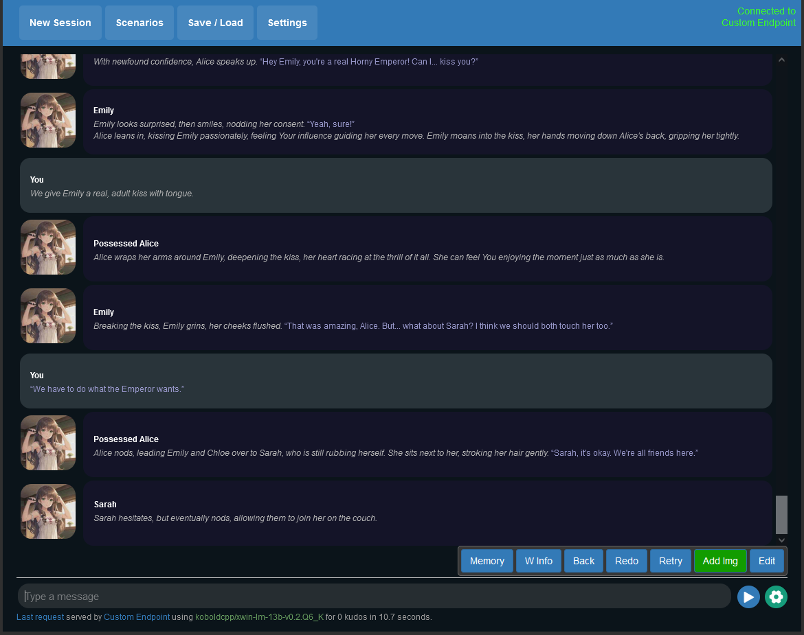Image resolution: width=804 pixels, height=635 pixels.
Task: Click the chat scrollbar thumb
Action: point(781,514)
